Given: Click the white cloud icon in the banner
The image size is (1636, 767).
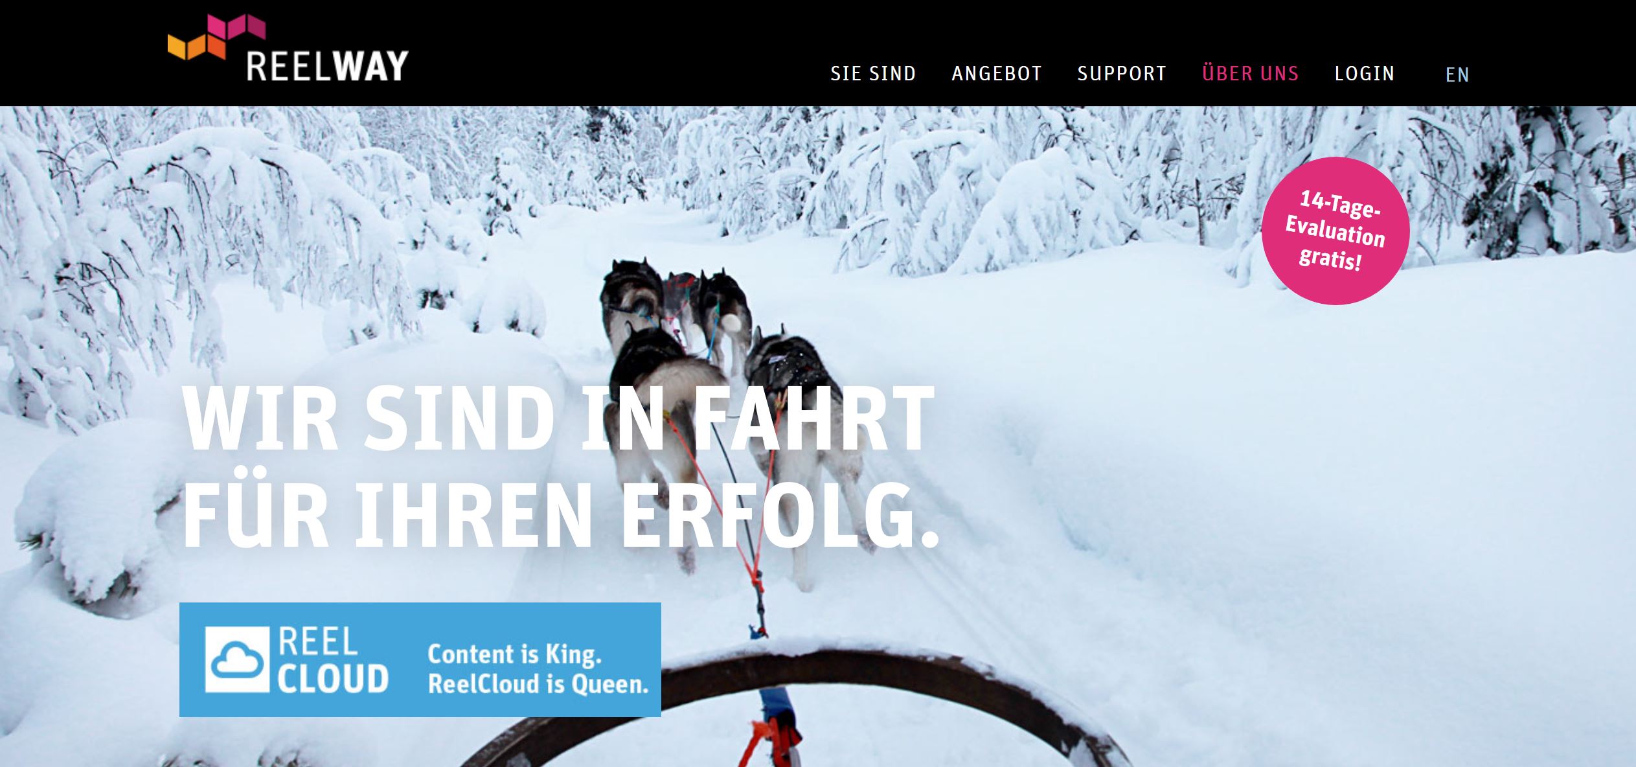Looking at the screenshot, I should (237, 659).
